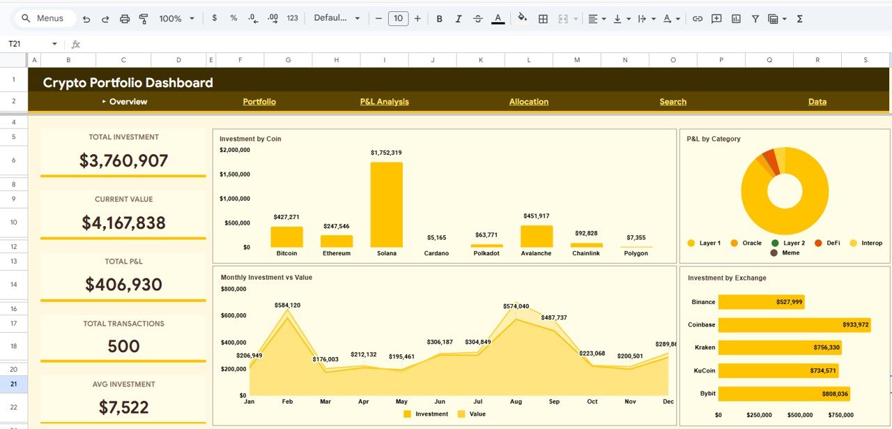
Task: Apply percent format from the toolbar
Action: click(x=233, y=19)
